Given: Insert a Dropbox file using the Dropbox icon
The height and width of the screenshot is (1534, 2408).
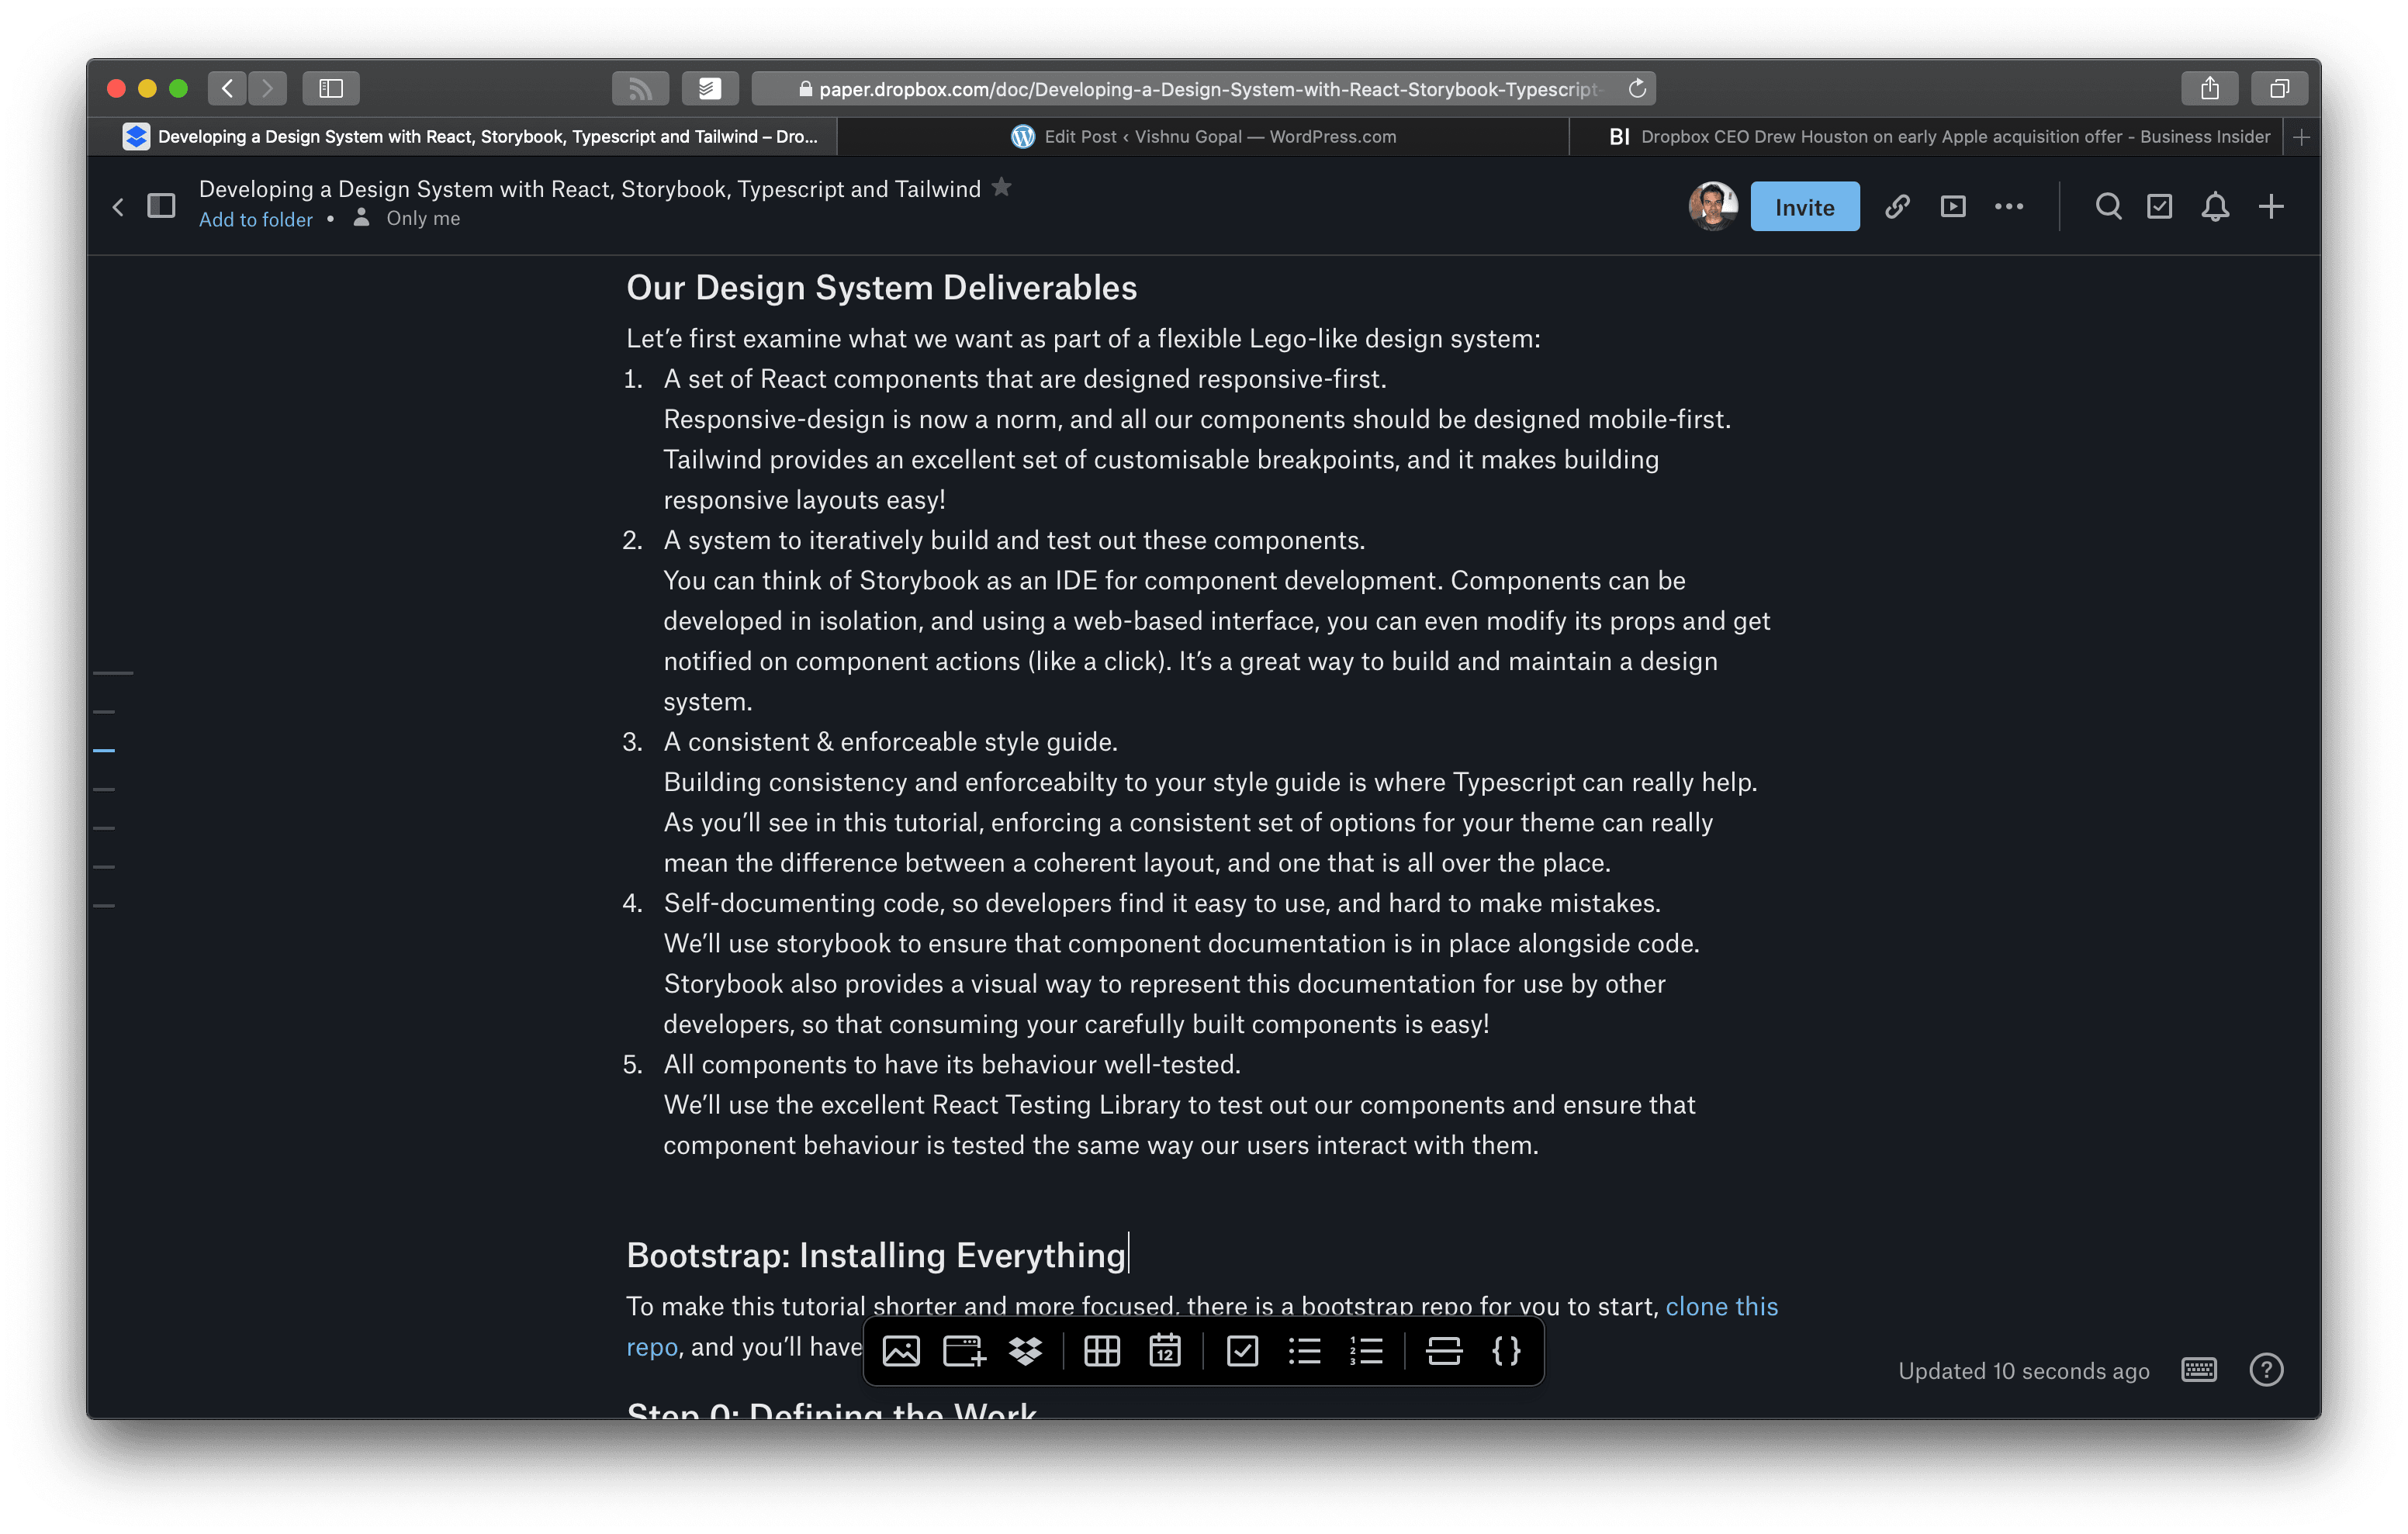Looking at the screenshot, I should pos(1026,1351).
